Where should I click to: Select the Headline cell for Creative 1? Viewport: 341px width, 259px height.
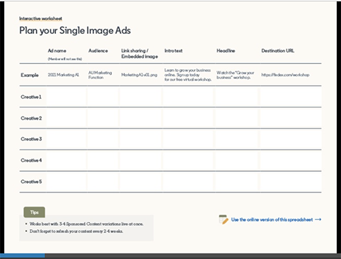[237, 97]
